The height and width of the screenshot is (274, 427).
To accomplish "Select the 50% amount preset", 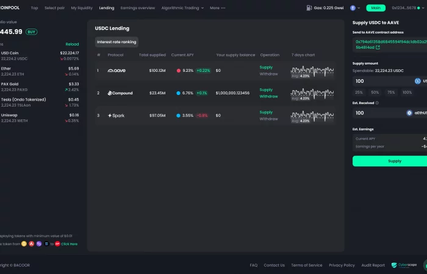I will coord(375,93).
